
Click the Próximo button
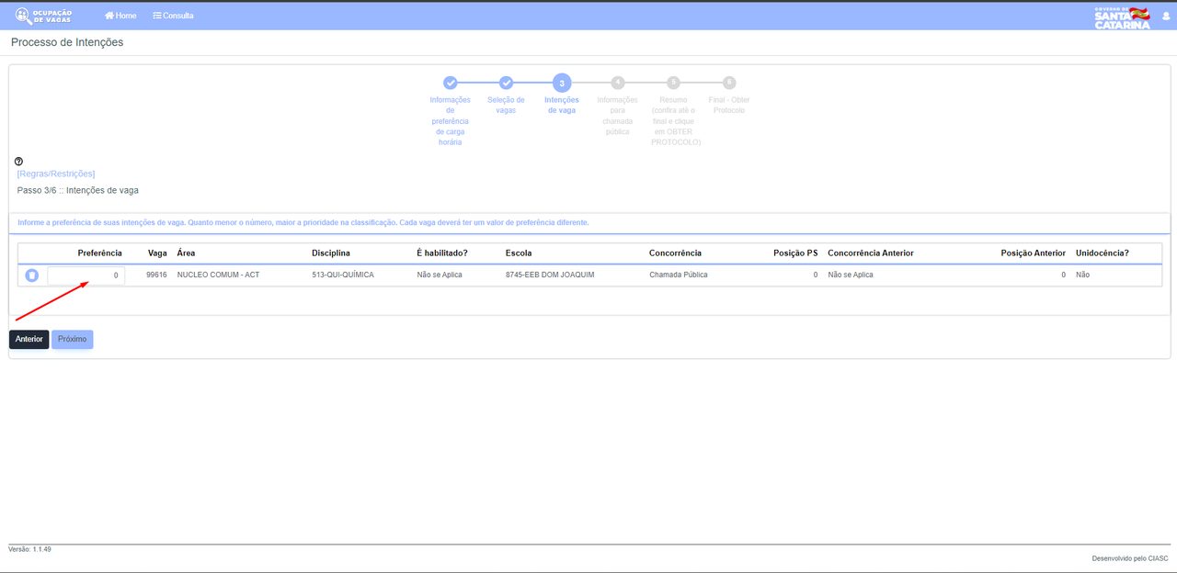(73, 339)
